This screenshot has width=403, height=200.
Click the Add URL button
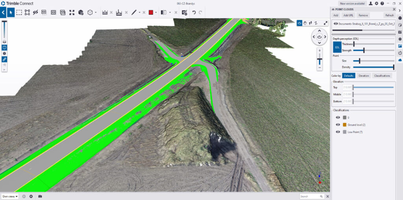click(x=348, y=15)
